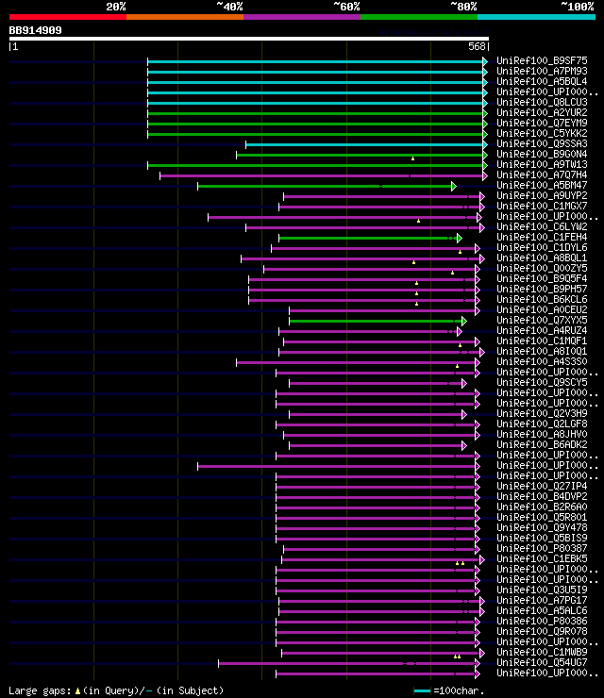The image size is (604, 698).
Task: Select the UniRef100_Q2LGF8 label
Action: tap(542, 424)
